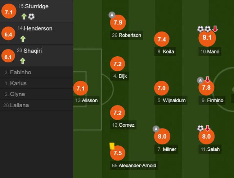This screenshot has height=178, width=234.
Task: Click the assist badge above Milner's rating
Action: [156, 129]
